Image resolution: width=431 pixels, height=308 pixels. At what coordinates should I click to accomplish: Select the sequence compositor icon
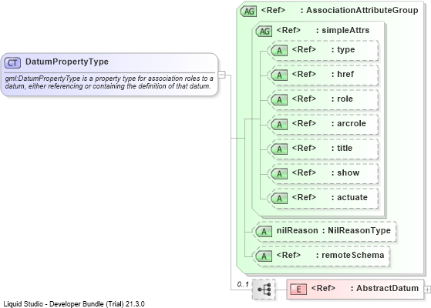pyautogui.click(x=264, y=290)
